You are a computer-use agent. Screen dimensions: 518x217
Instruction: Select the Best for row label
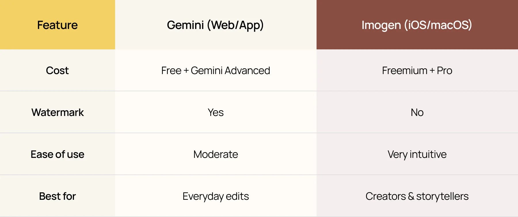coord(58,196)
